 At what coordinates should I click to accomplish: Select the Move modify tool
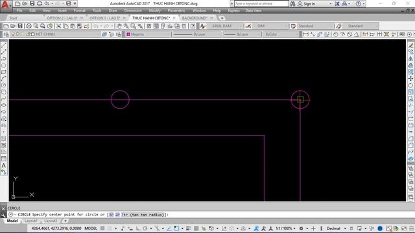click(x=410, y=78)
